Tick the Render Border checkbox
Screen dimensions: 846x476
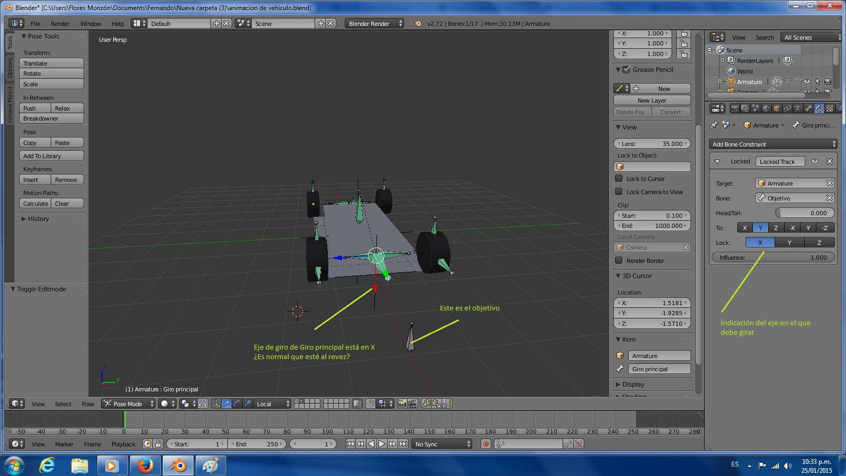pyautogui.click(x=619, y=260)
